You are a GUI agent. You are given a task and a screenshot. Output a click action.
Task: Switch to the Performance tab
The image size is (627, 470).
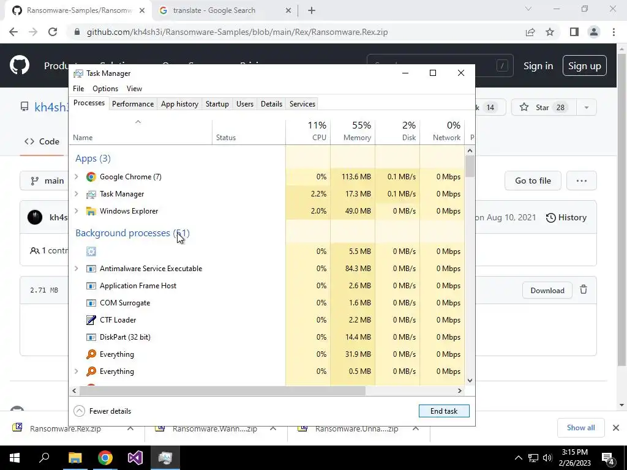(133, 104)
